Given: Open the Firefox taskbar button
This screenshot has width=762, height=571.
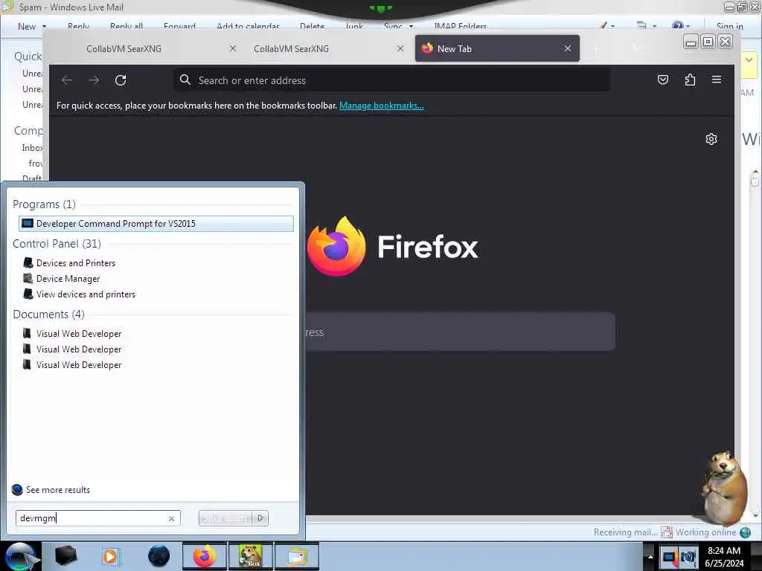Looking at the screenshot, I should coord(204,556).
